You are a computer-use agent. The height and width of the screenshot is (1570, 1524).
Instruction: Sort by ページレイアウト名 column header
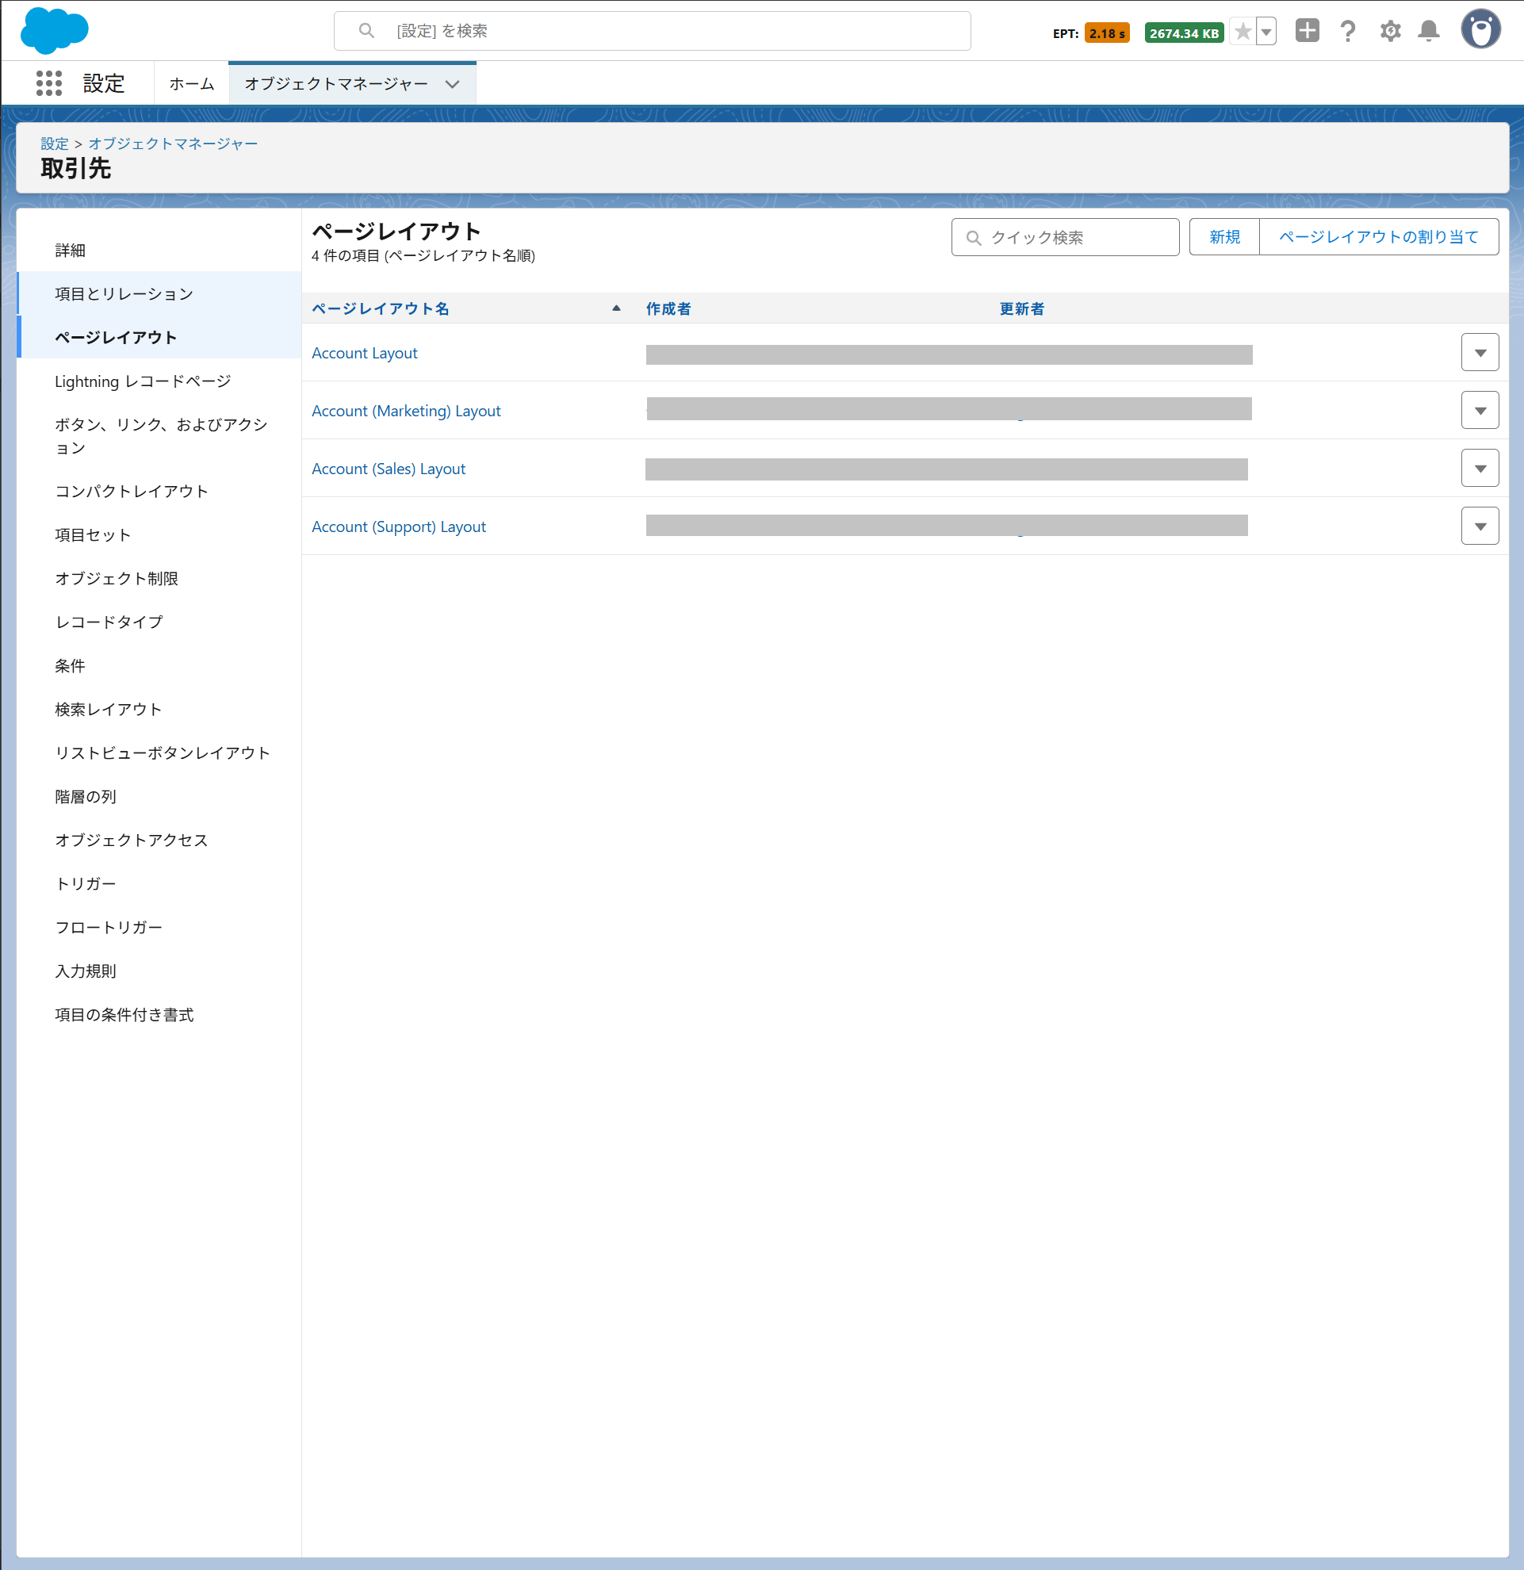[381, 308]
